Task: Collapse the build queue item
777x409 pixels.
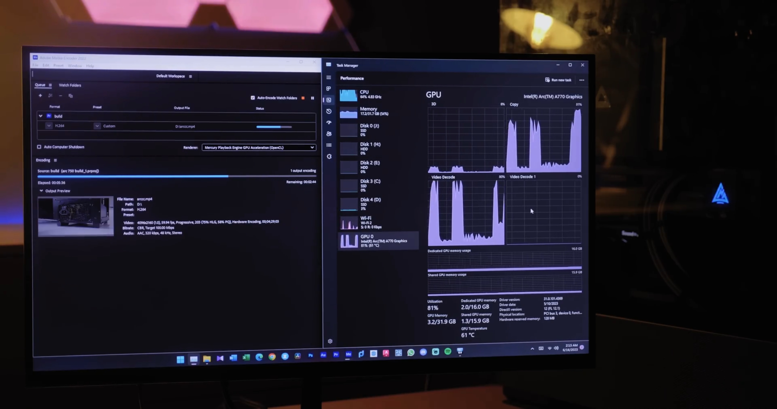Action: click(x=40, y=116)
